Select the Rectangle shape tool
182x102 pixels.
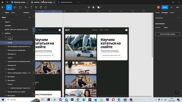[x=20, y=7]
